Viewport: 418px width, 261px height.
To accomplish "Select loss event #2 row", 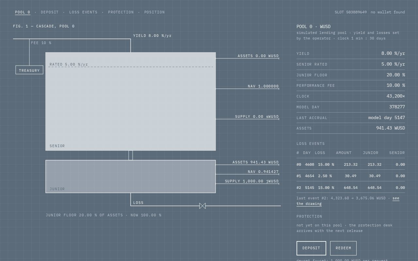I will 351,188.
